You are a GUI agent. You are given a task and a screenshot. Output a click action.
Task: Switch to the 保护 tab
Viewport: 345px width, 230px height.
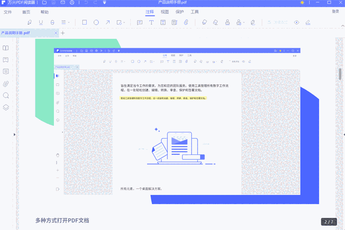179,12
